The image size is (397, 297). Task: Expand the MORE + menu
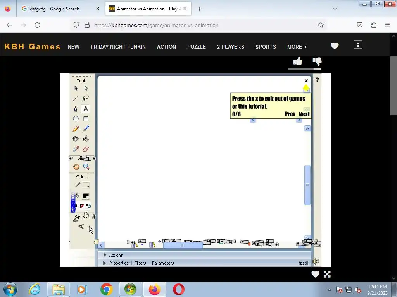point(297,47)
